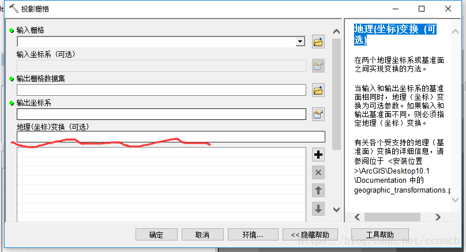The image size is (466, 252).
Task: Open output coordinate system properties icon
Action: pos(318,114)
